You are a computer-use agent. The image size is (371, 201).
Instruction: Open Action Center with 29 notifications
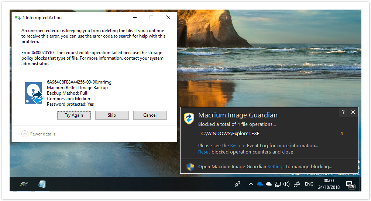350,185
